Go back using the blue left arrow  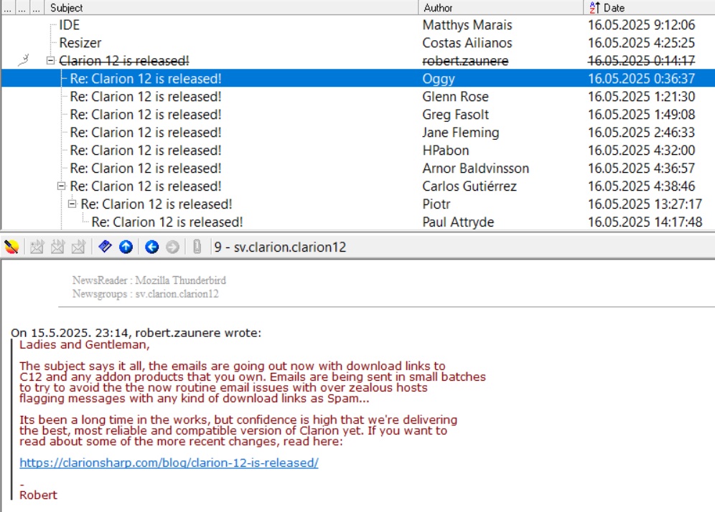(151, 247)
